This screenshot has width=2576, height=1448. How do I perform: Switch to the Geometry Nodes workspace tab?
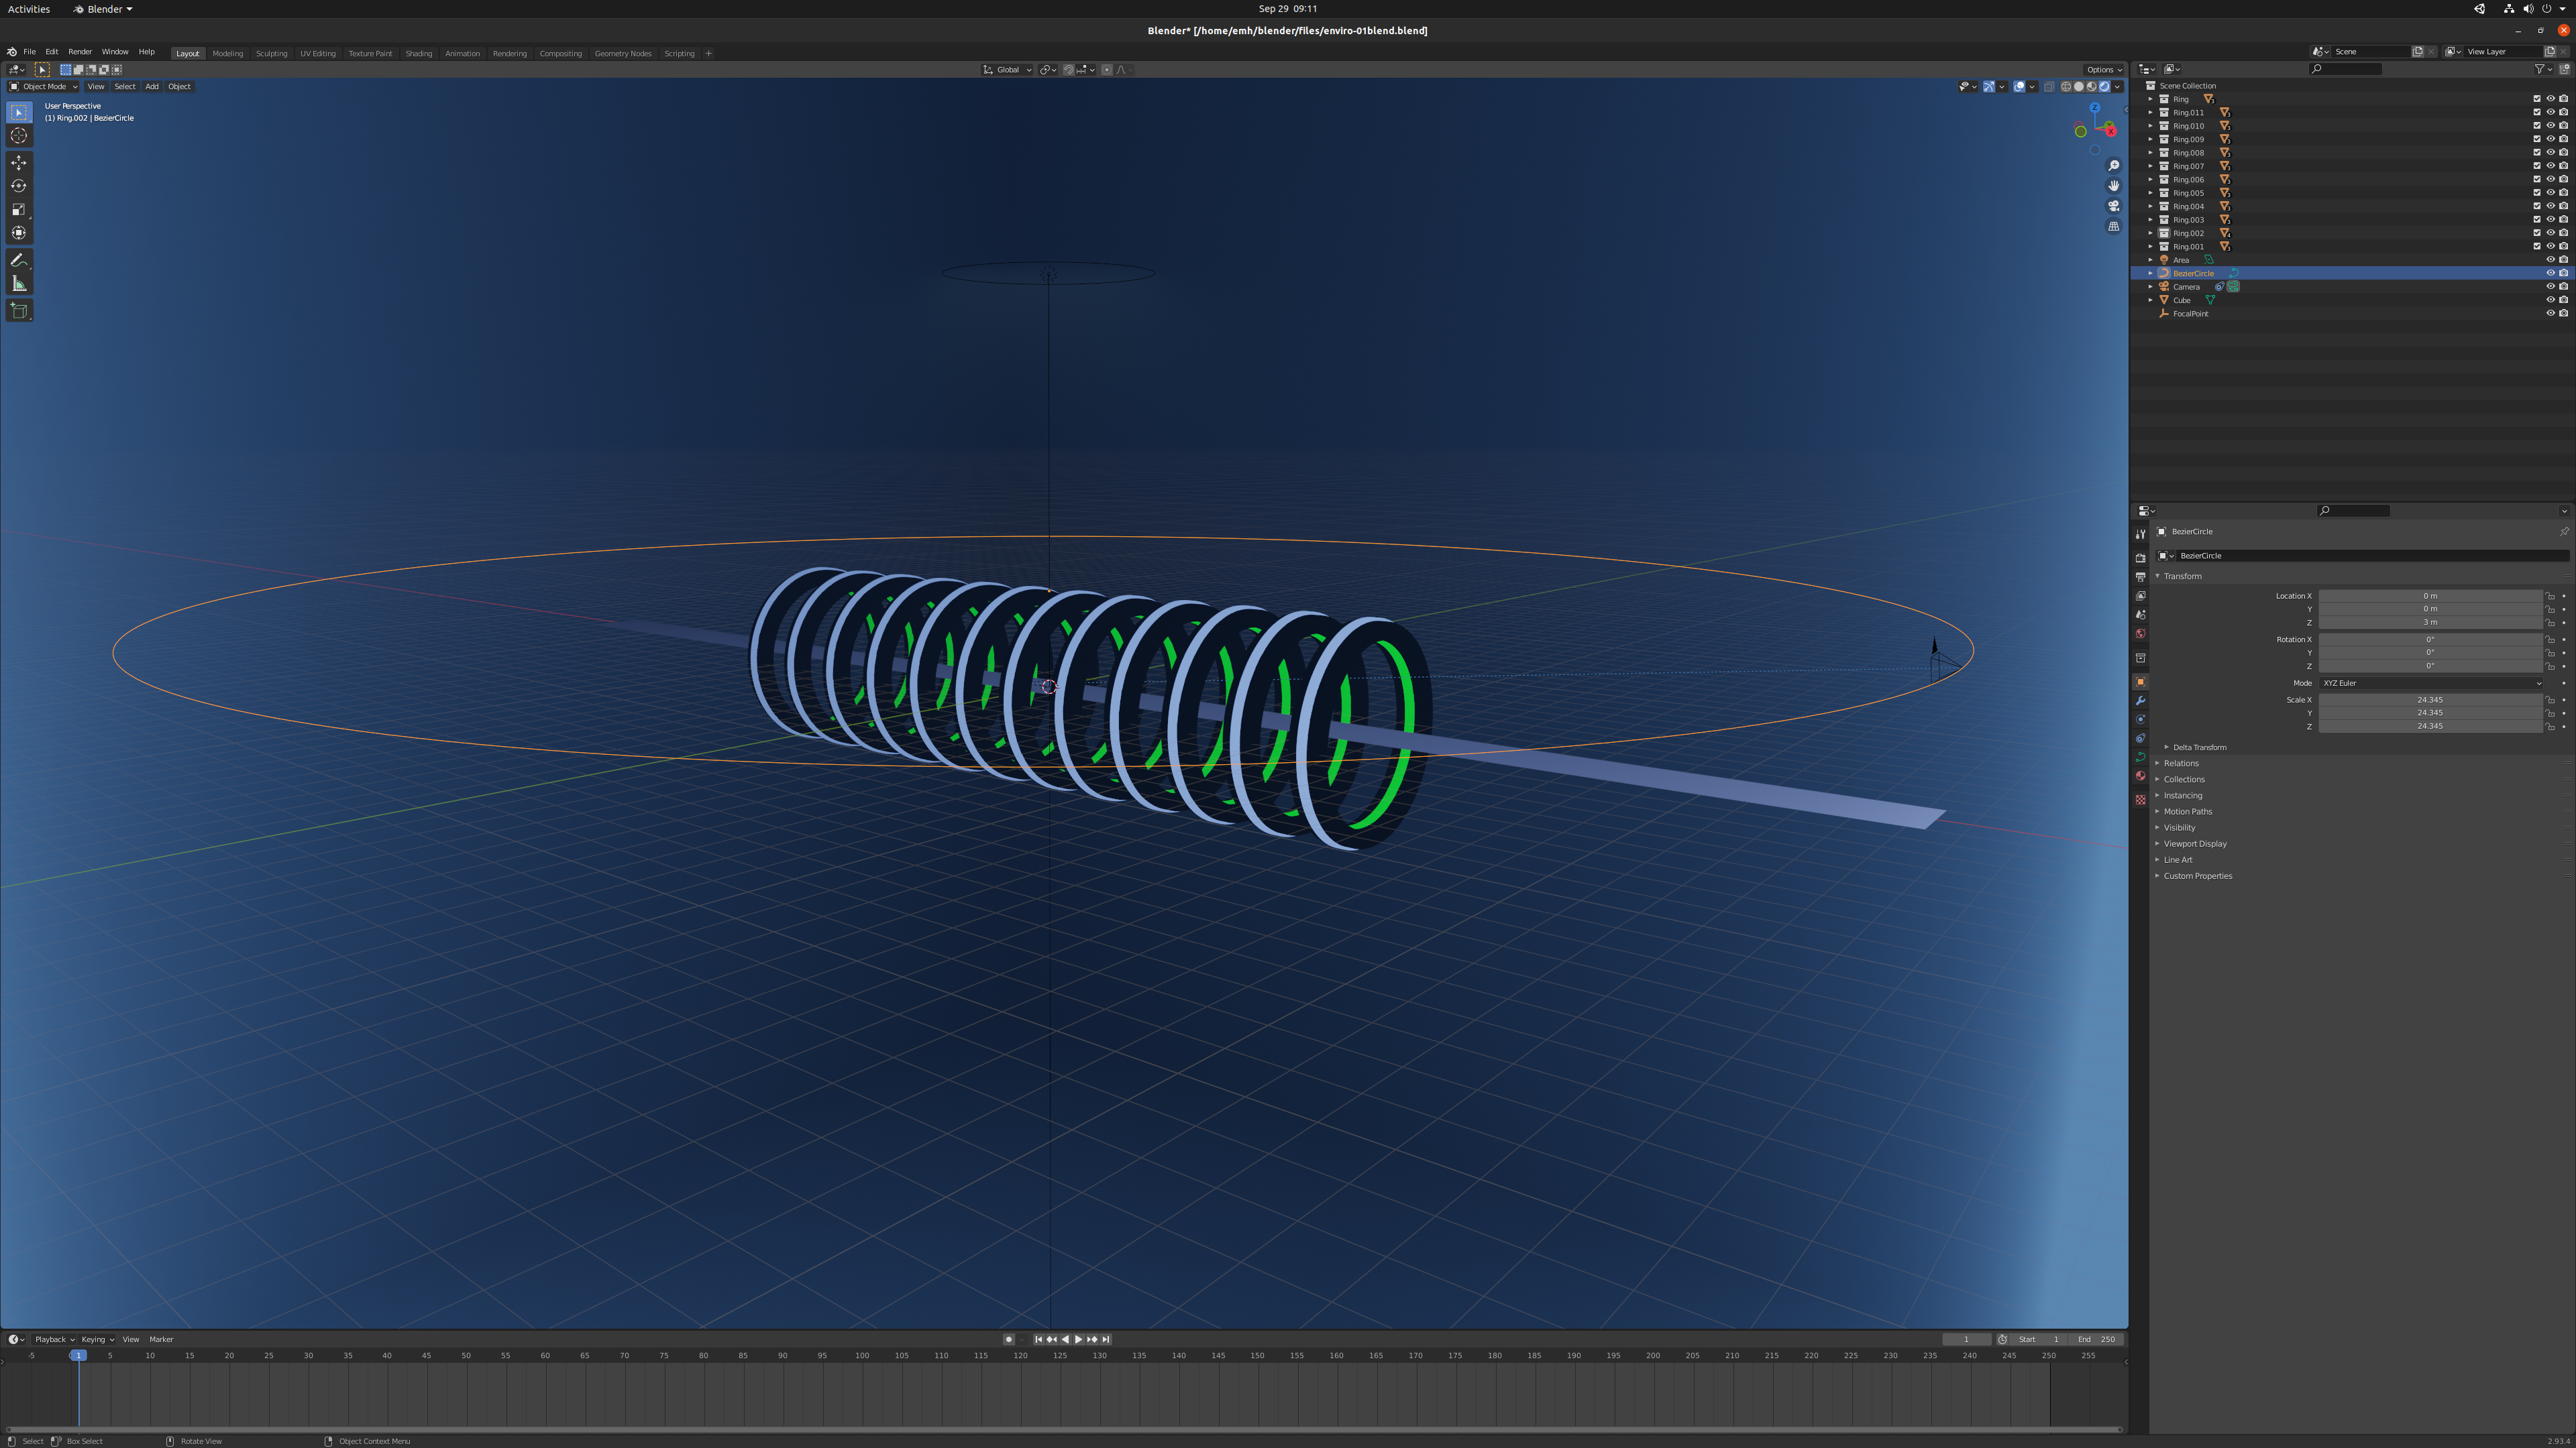[623, 53]
